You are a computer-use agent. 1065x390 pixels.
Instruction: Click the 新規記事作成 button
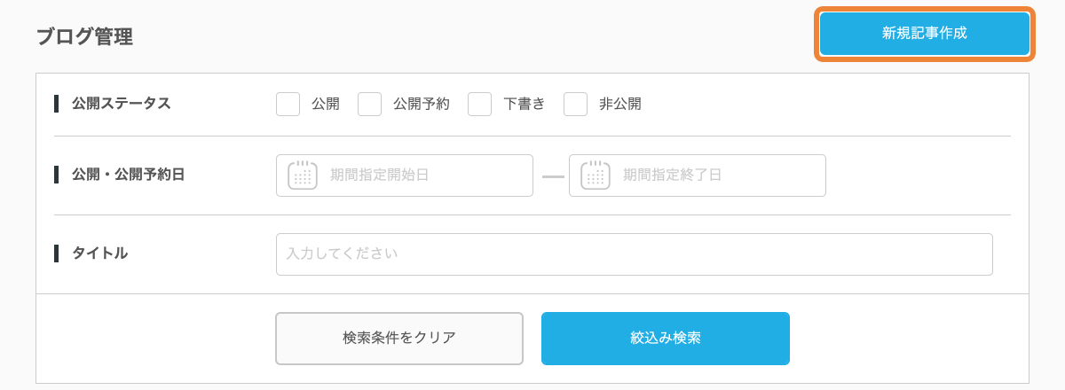click(924, 34)
